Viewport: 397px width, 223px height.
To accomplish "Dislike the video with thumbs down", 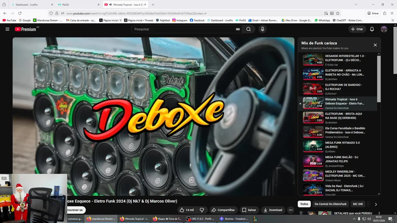I will pos(202,210).
